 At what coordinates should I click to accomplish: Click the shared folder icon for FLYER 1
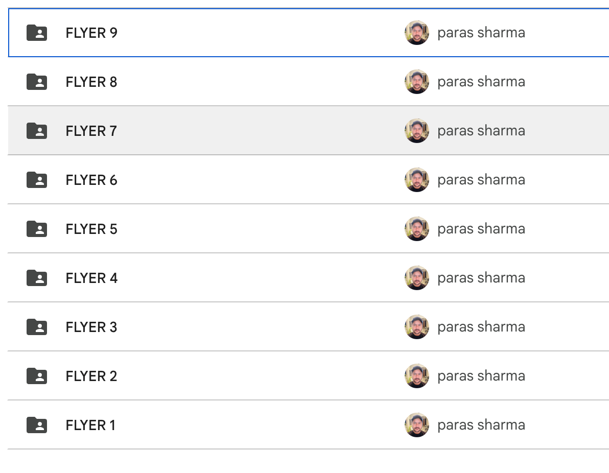click(x=37, y=425)
